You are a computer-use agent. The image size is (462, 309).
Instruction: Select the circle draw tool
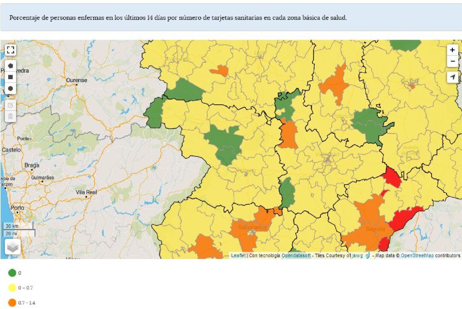pos(11,88)
